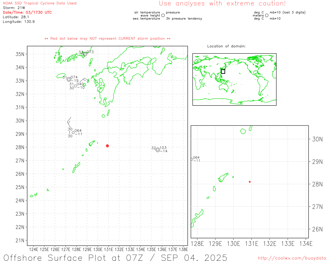Click the 26N label on inset map
326x261 pixels.
pos(317,229)
